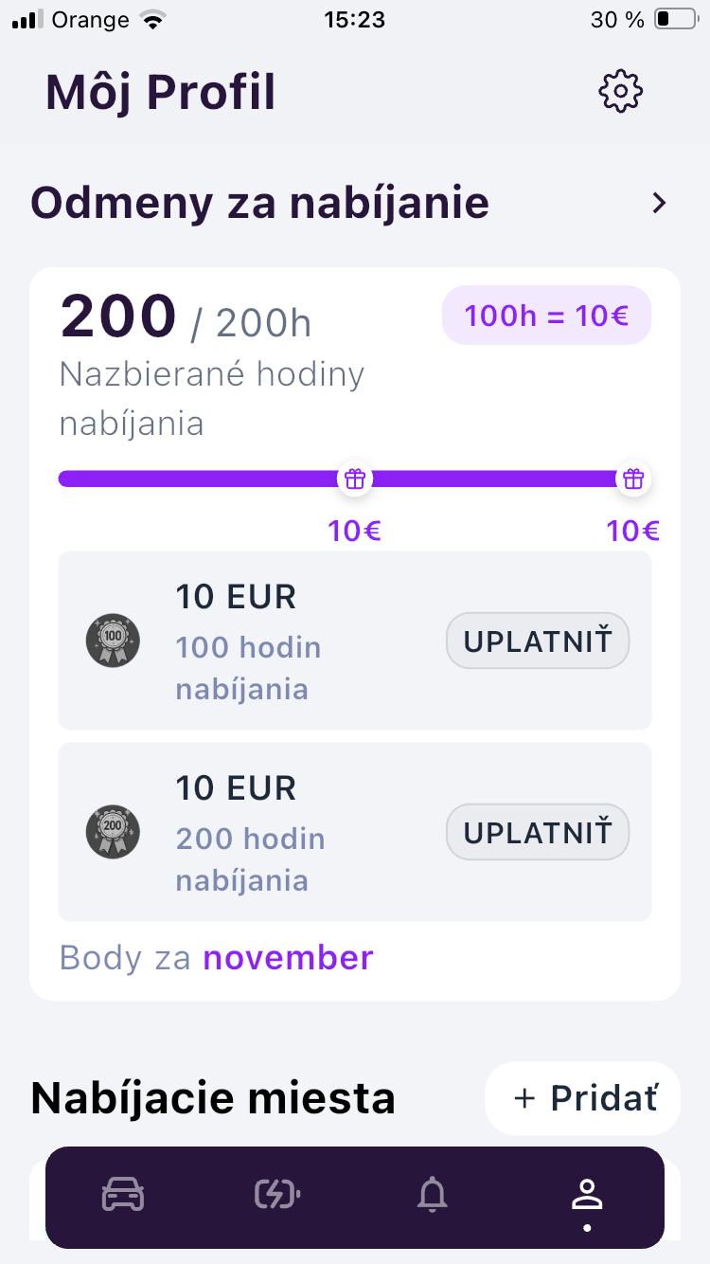Tap the 200 hours medal badge
The image size is (710, 1264).
pos(113,832)
